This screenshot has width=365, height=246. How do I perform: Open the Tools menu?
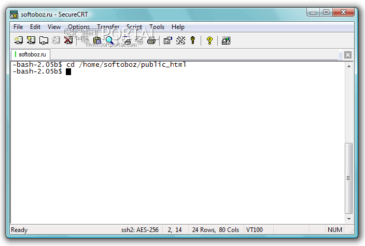pos(157,27)
